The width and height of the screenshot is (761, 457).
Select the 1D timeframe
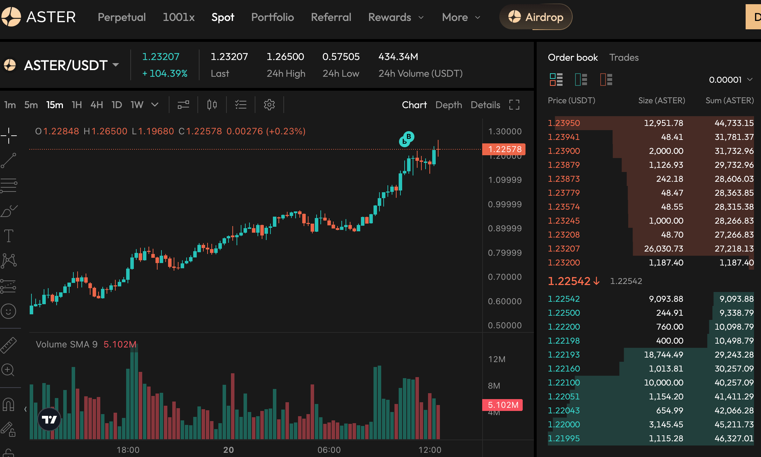[x=117, y=105]
